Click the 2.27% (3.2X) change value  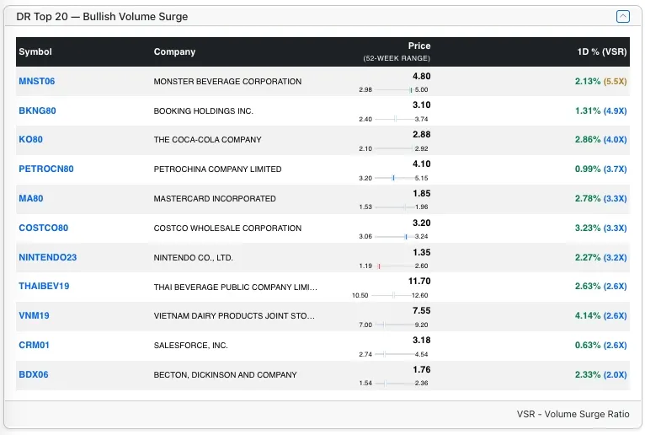pyautogui.click(x=601, y=257)
